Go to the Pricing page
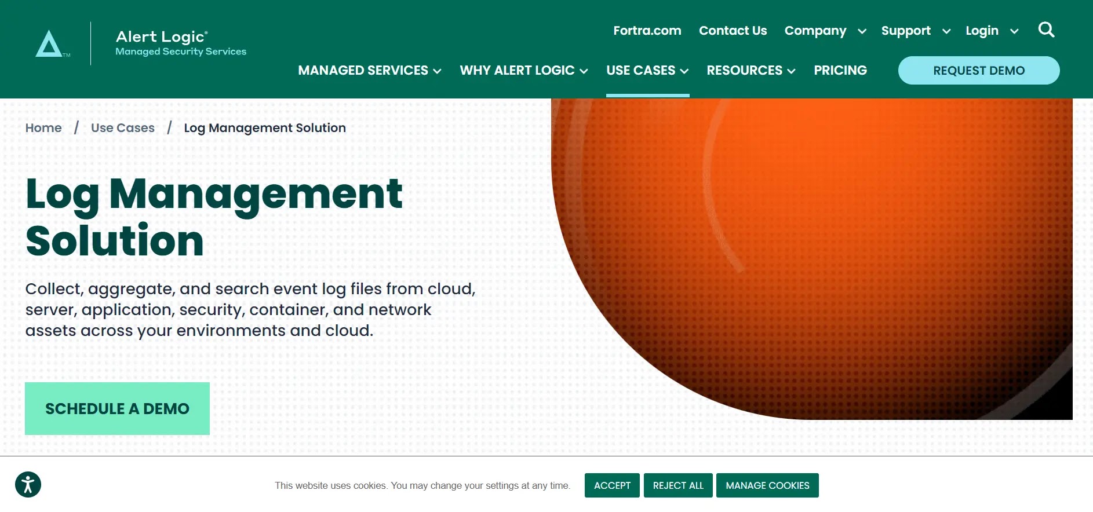Screen dimensions: 1093x512 coord(840,71)
